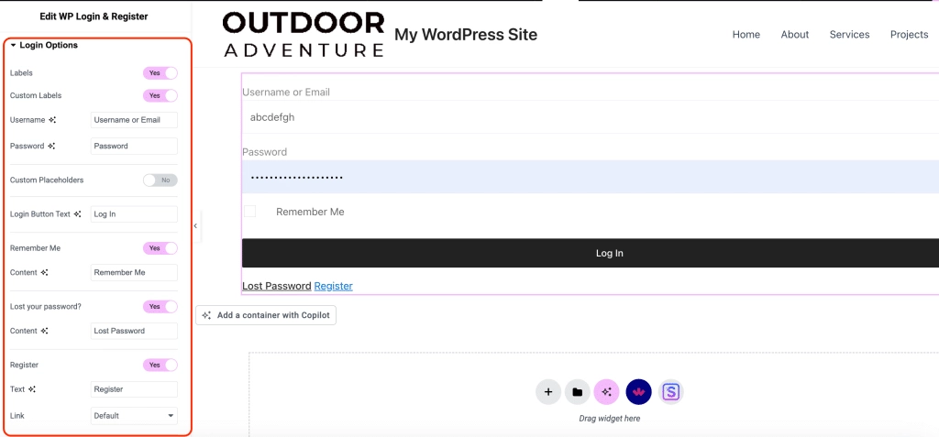Image resolution: width=939 pixels, height=437 pixels.
Task: Toggle the Labels switch off
Action: (160, 73)
